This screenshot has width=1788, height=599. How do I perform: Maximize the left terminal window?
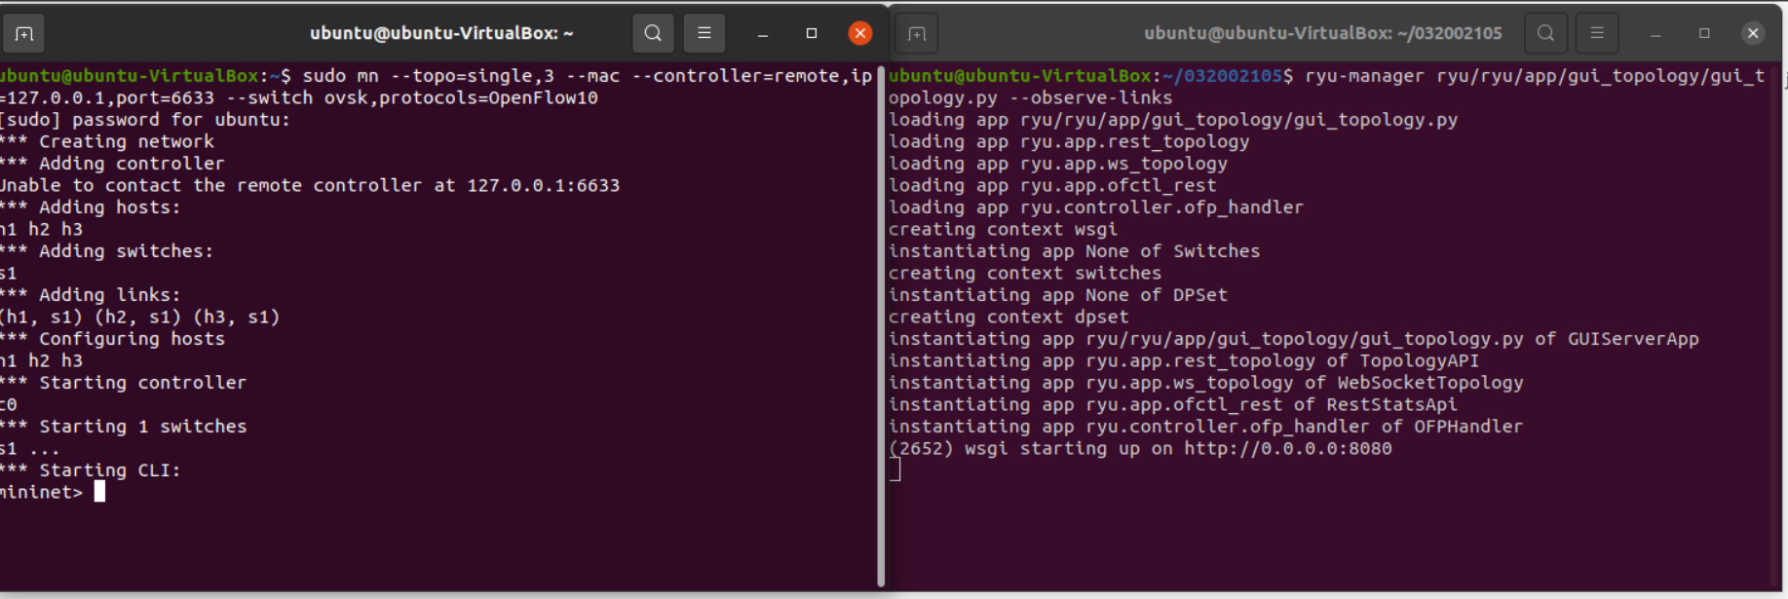(812, 33)
